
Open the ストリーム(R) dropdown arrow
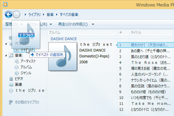pyautogui.click(x=51, y=24)
